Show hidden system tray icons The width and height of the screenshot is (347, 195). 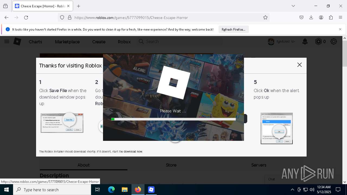click(x=292, y=190)
